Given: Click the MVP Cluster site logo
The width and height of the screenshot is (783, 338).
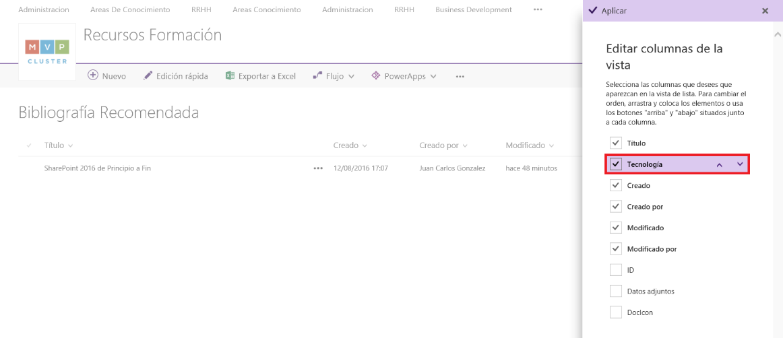Looking at the screenshot, I should pyautogui.click(x=47, y=52).
